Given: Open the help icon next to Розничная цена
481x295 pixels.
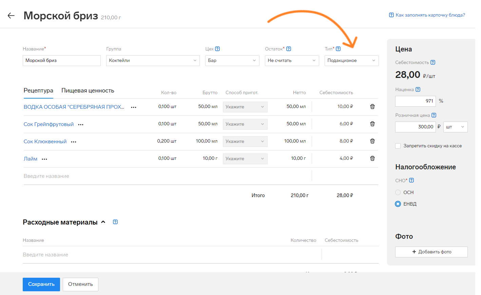Looking at the screenshot, I should pyautogui.click(x=434, y=115).
